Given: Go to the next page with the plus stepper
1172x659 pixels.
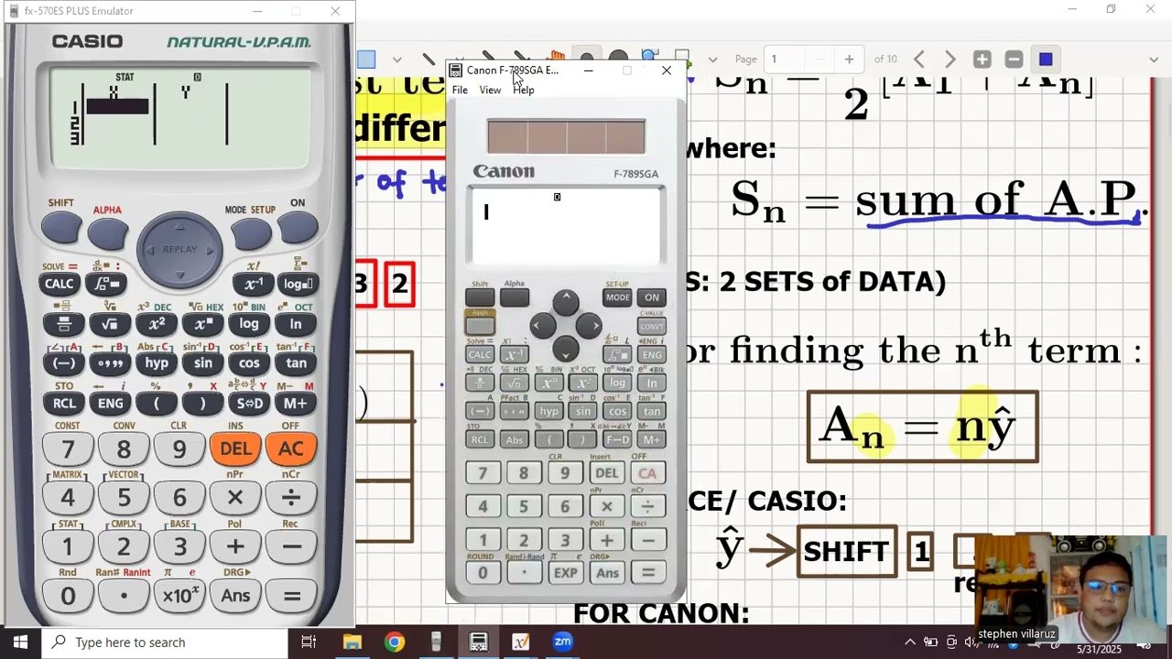Looking at the screenshot, I should coord(849,59).
